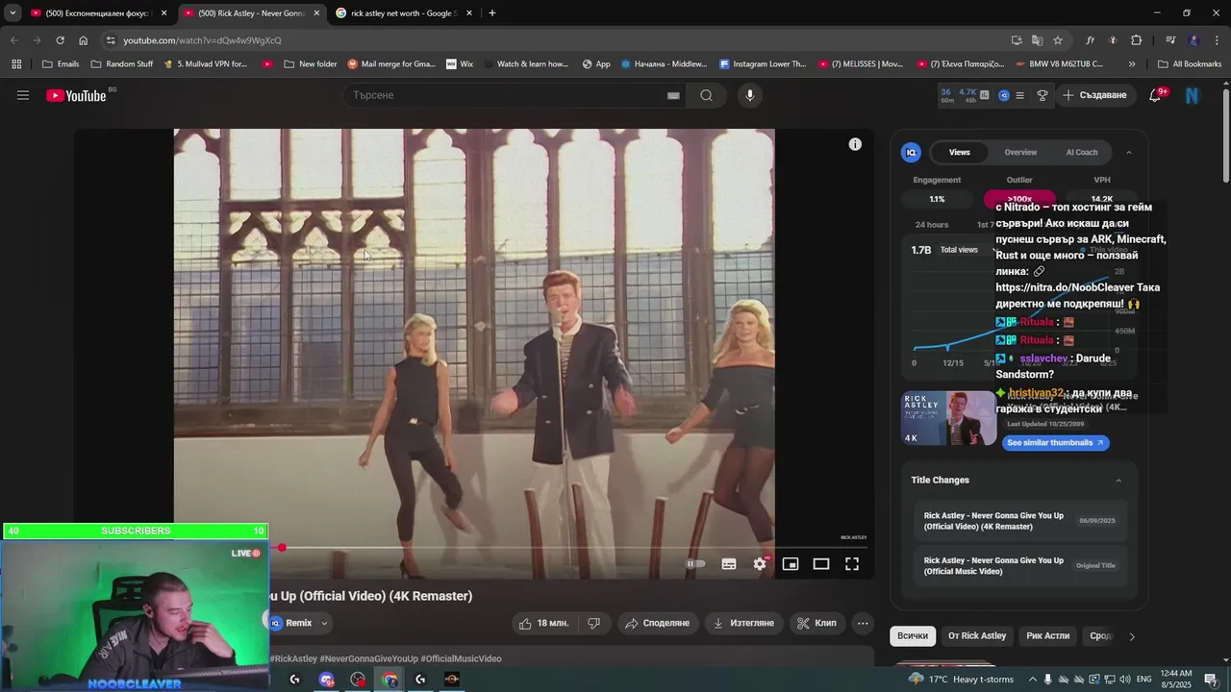
Task: Open more actions three-dot menu
Action: click(x=863, y=623)
